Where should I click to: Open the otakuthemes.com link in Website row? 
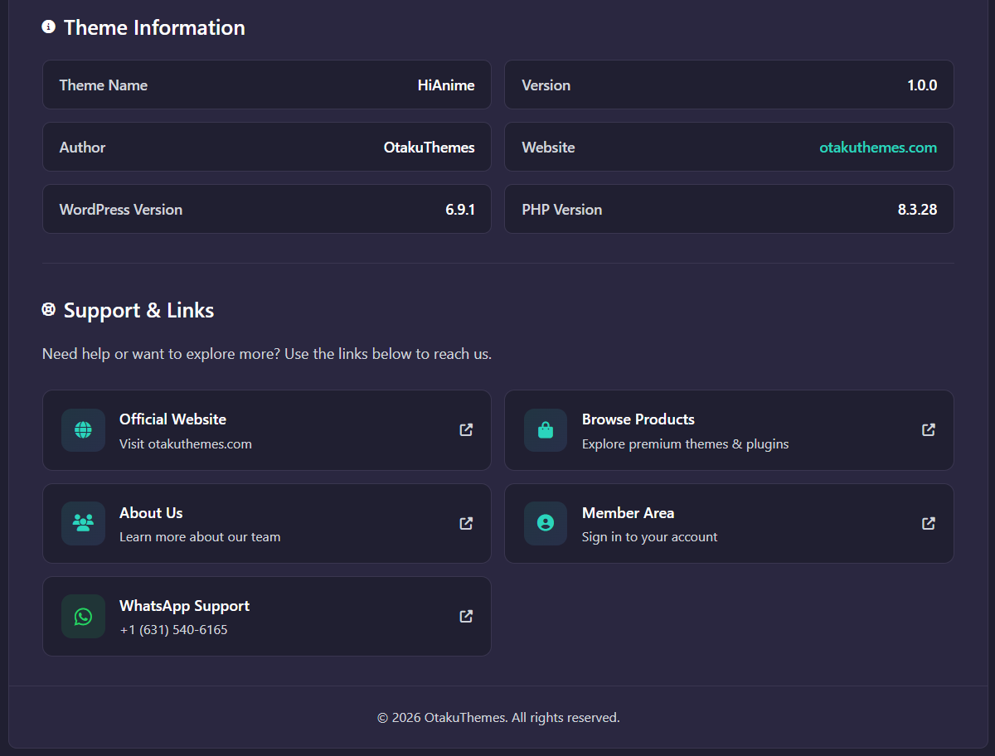coord(878,148)
